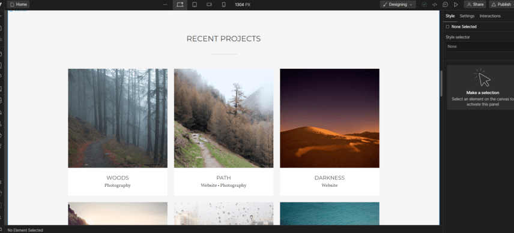The height and width of the screenshot is (233, 514).
Task: Click the checkmark status icon
Action: [x=424, y=5]
